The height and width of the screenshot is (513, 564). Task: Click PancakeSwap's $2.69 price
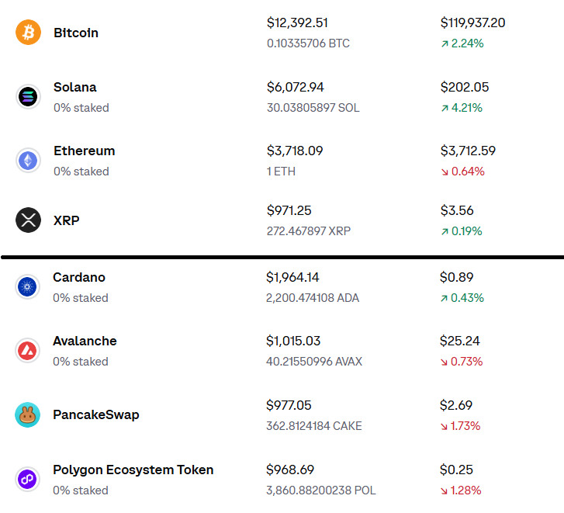click(455, 405)
